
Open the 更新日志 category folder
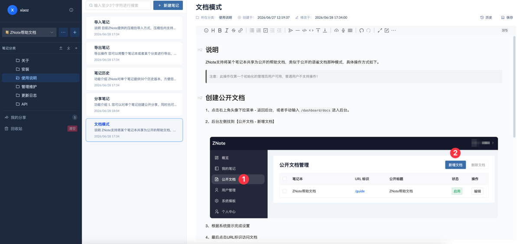41,95
